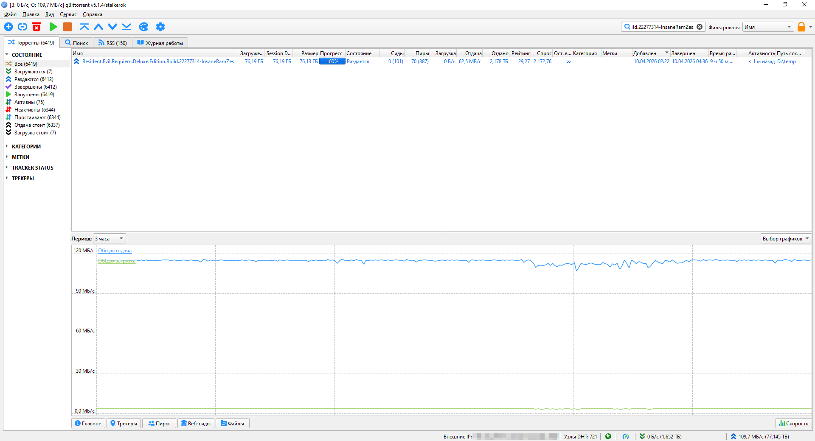
Task: Open the Сервис menu
Action: [68, 14]
